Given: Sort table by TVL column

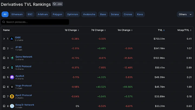Looking at the screenshot, I should (x=161, y=30).
